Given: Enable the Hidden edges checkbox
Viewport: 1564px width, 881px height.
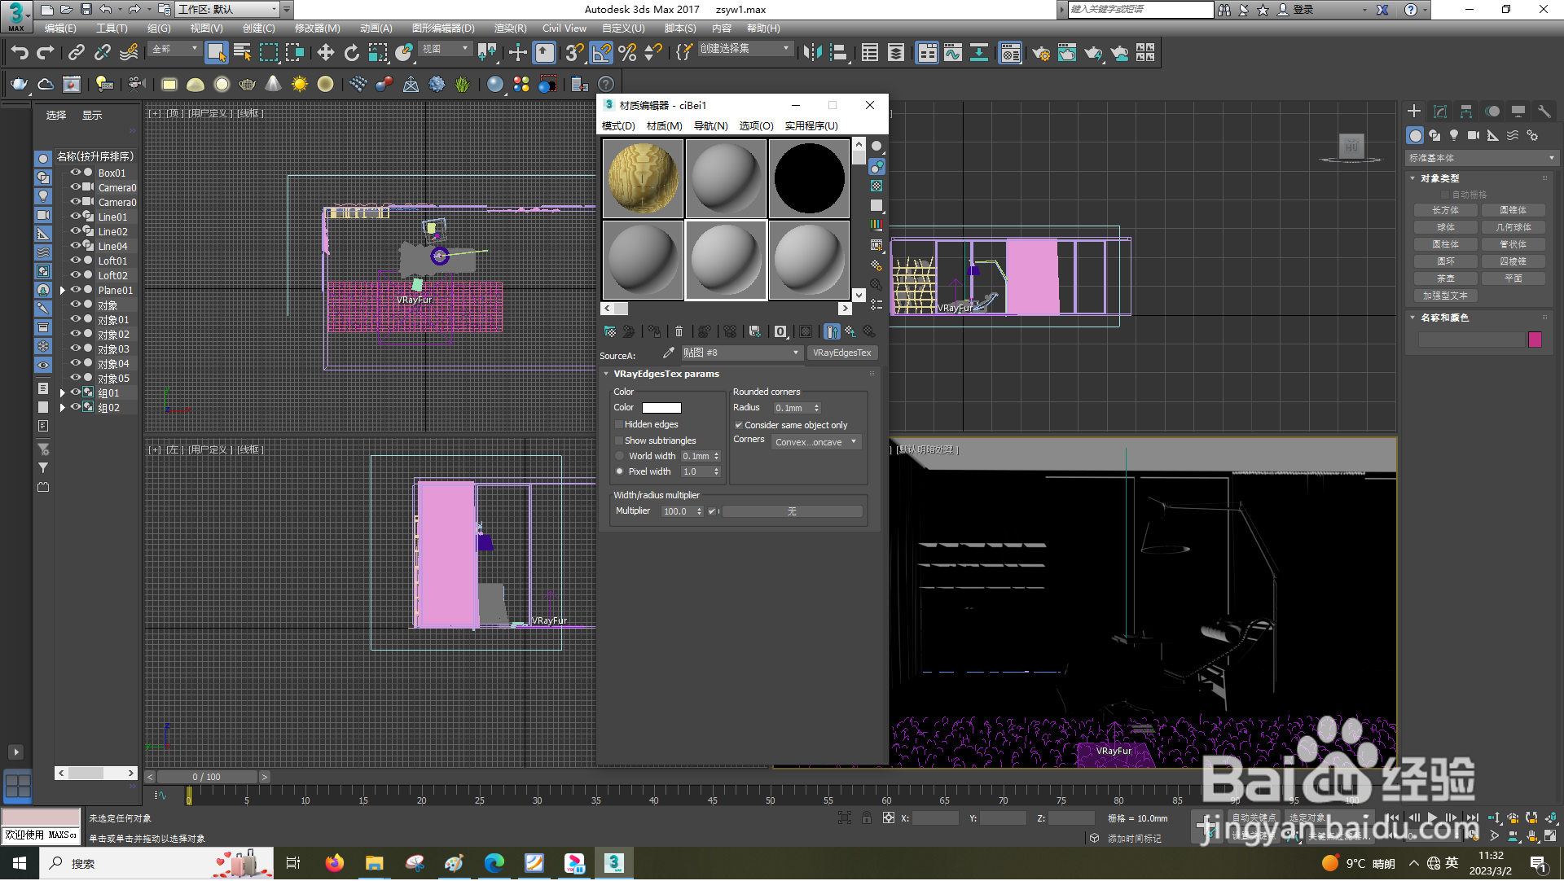Looking at the screenshot, I should 619,424.
